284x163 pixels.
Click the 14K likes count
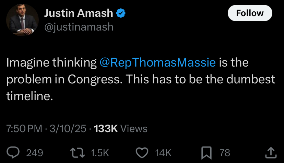pyautogui.click(x=163, y=153)
